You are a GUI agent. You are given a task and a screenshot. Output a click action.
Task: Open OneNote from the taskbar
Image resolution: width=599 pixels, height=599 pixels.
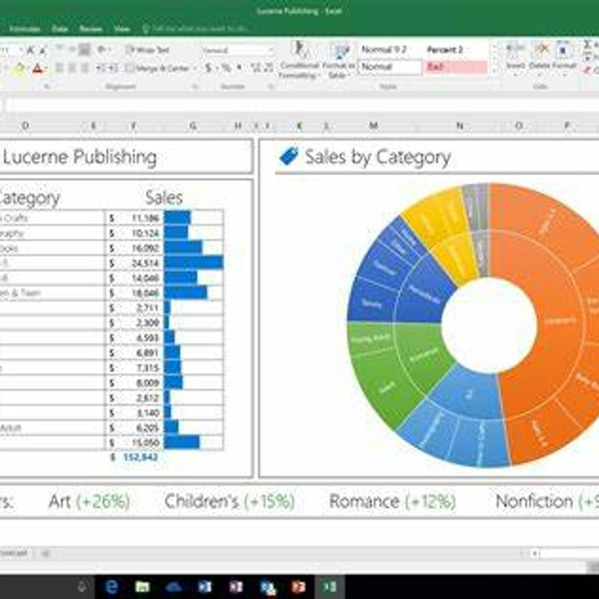click(x=236, y=587)
